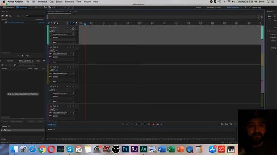Open Track 3 Default Stereo Input dropdown
Screen dimensions: 277x155
pos(62,74)
